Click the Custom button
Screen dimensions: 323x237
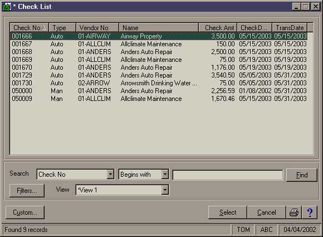click(25, 212)
